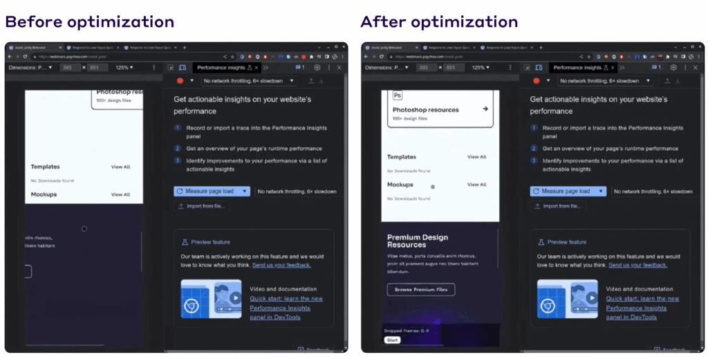Click Send us your feedback link, After screenshot
This screenshot has width=708, height=357.
tap(637, 265)
